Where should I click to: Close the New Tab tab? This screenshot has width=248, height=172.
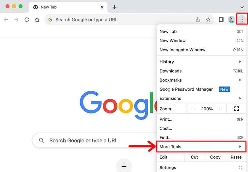click(102, 7)
